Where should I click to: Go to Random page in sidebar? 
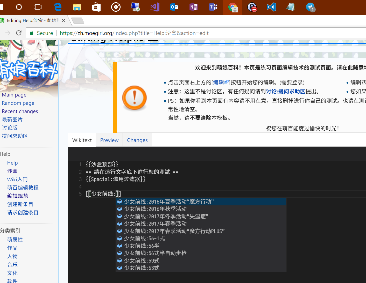(x=18, y=103)
